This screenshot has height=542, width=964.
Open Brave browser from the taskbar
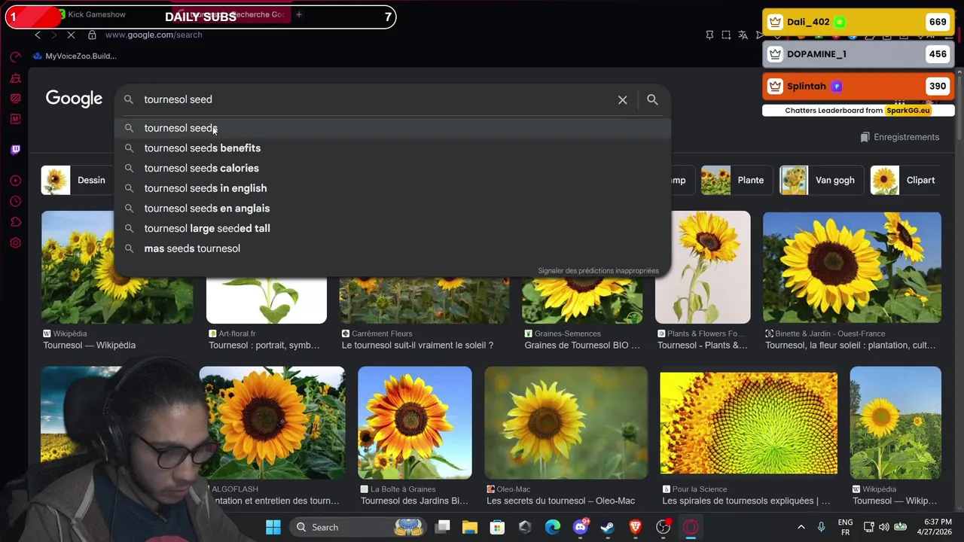pos(635,527)
